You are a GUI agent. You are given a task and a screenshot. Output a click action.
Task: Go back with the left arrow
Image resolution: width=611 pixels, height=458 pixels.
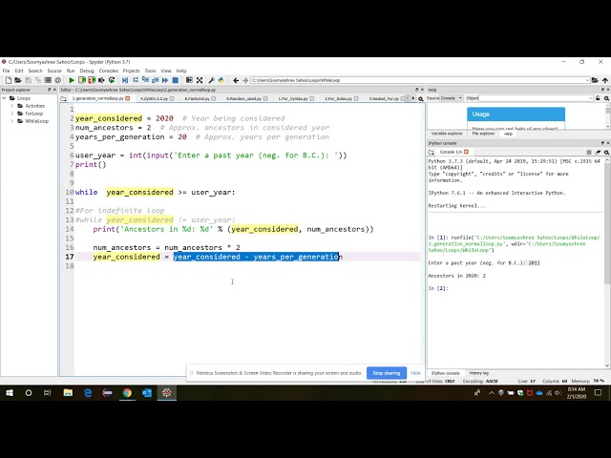[x=236, y=80]
